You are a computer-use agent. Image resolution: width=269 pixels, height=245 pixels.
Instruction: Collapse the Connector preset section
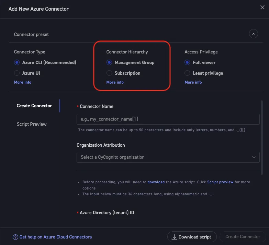point(254,34)
